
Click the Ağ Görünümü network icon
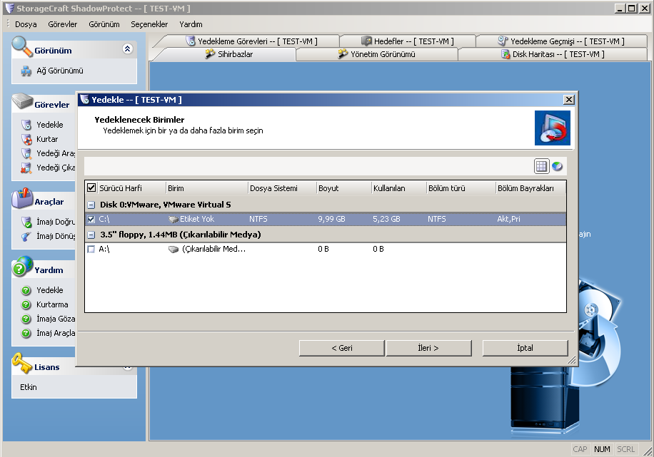pyautogui.click(x=26, y=71)
